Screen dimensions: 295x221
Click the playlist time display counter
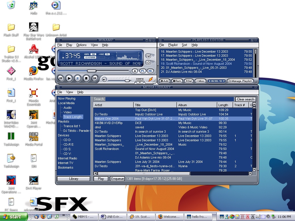[x=216, y=81]
